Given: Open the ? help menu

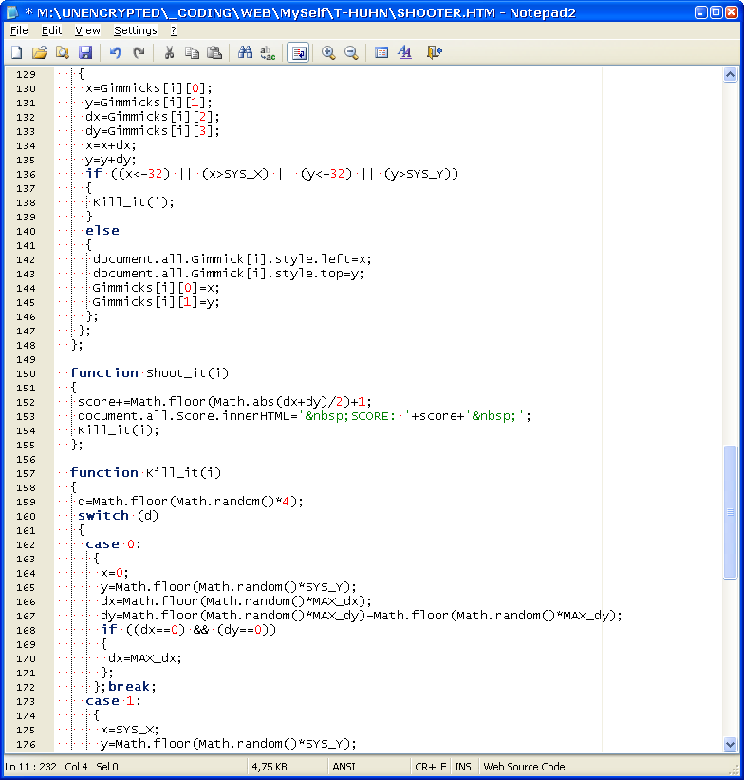Looking at the screenshot, I should [174, 30].
